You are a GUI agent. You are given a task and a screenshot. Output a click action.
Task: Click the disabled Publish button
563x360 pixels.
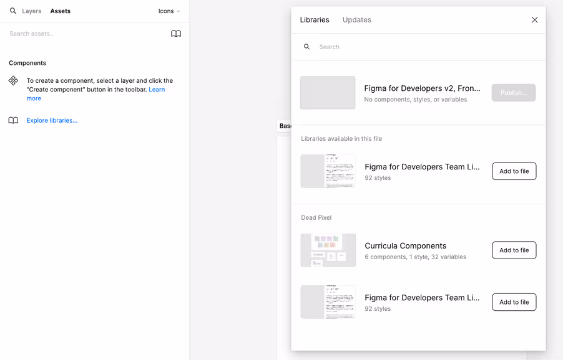click(x=514, y=93)
